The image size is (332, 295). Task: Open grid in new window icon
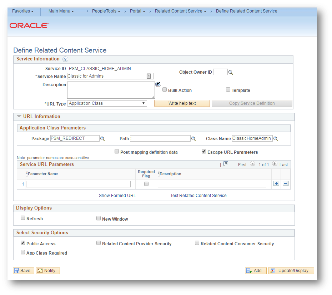225,164
